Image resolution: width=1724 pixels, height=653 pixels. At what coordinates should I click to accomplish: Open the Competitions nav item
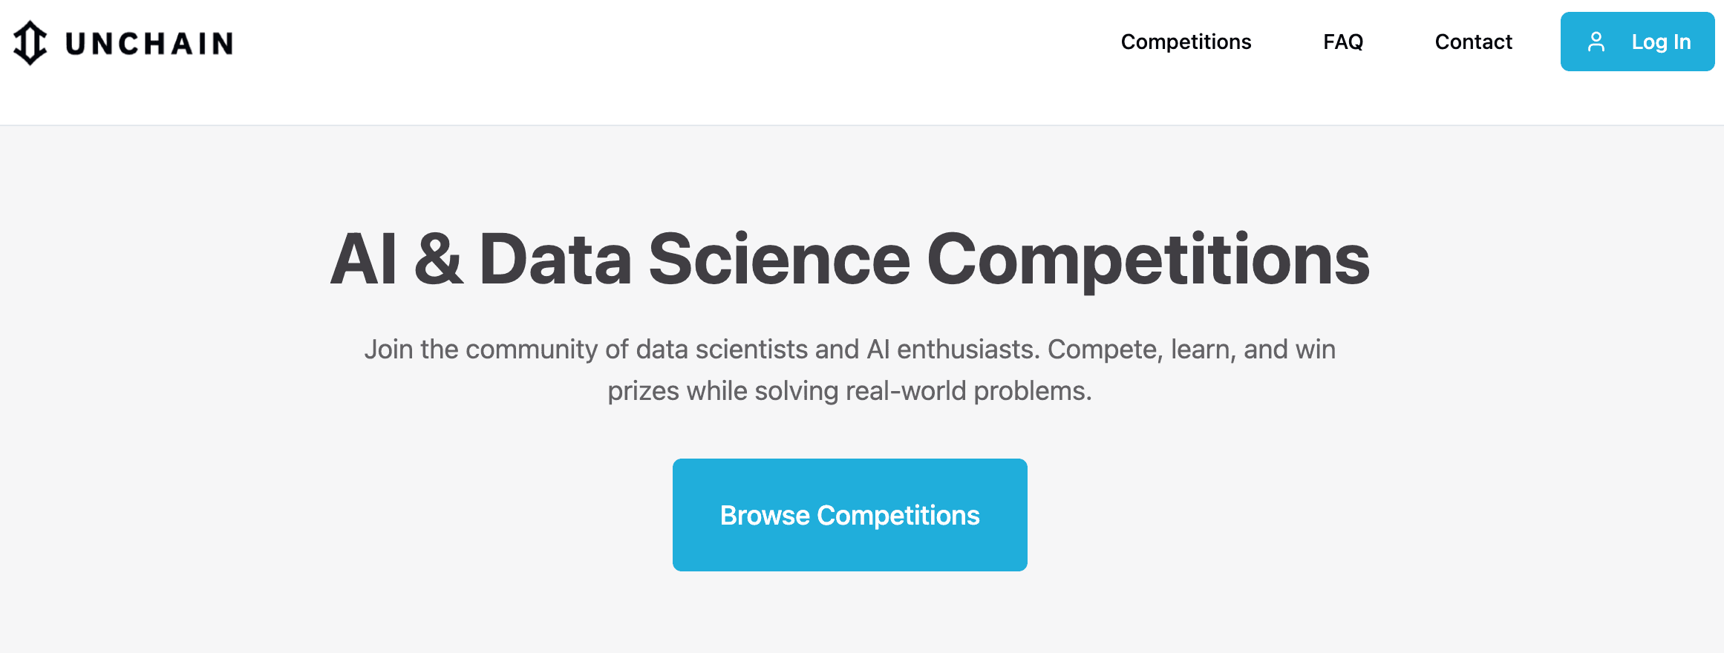[1186, 42]
